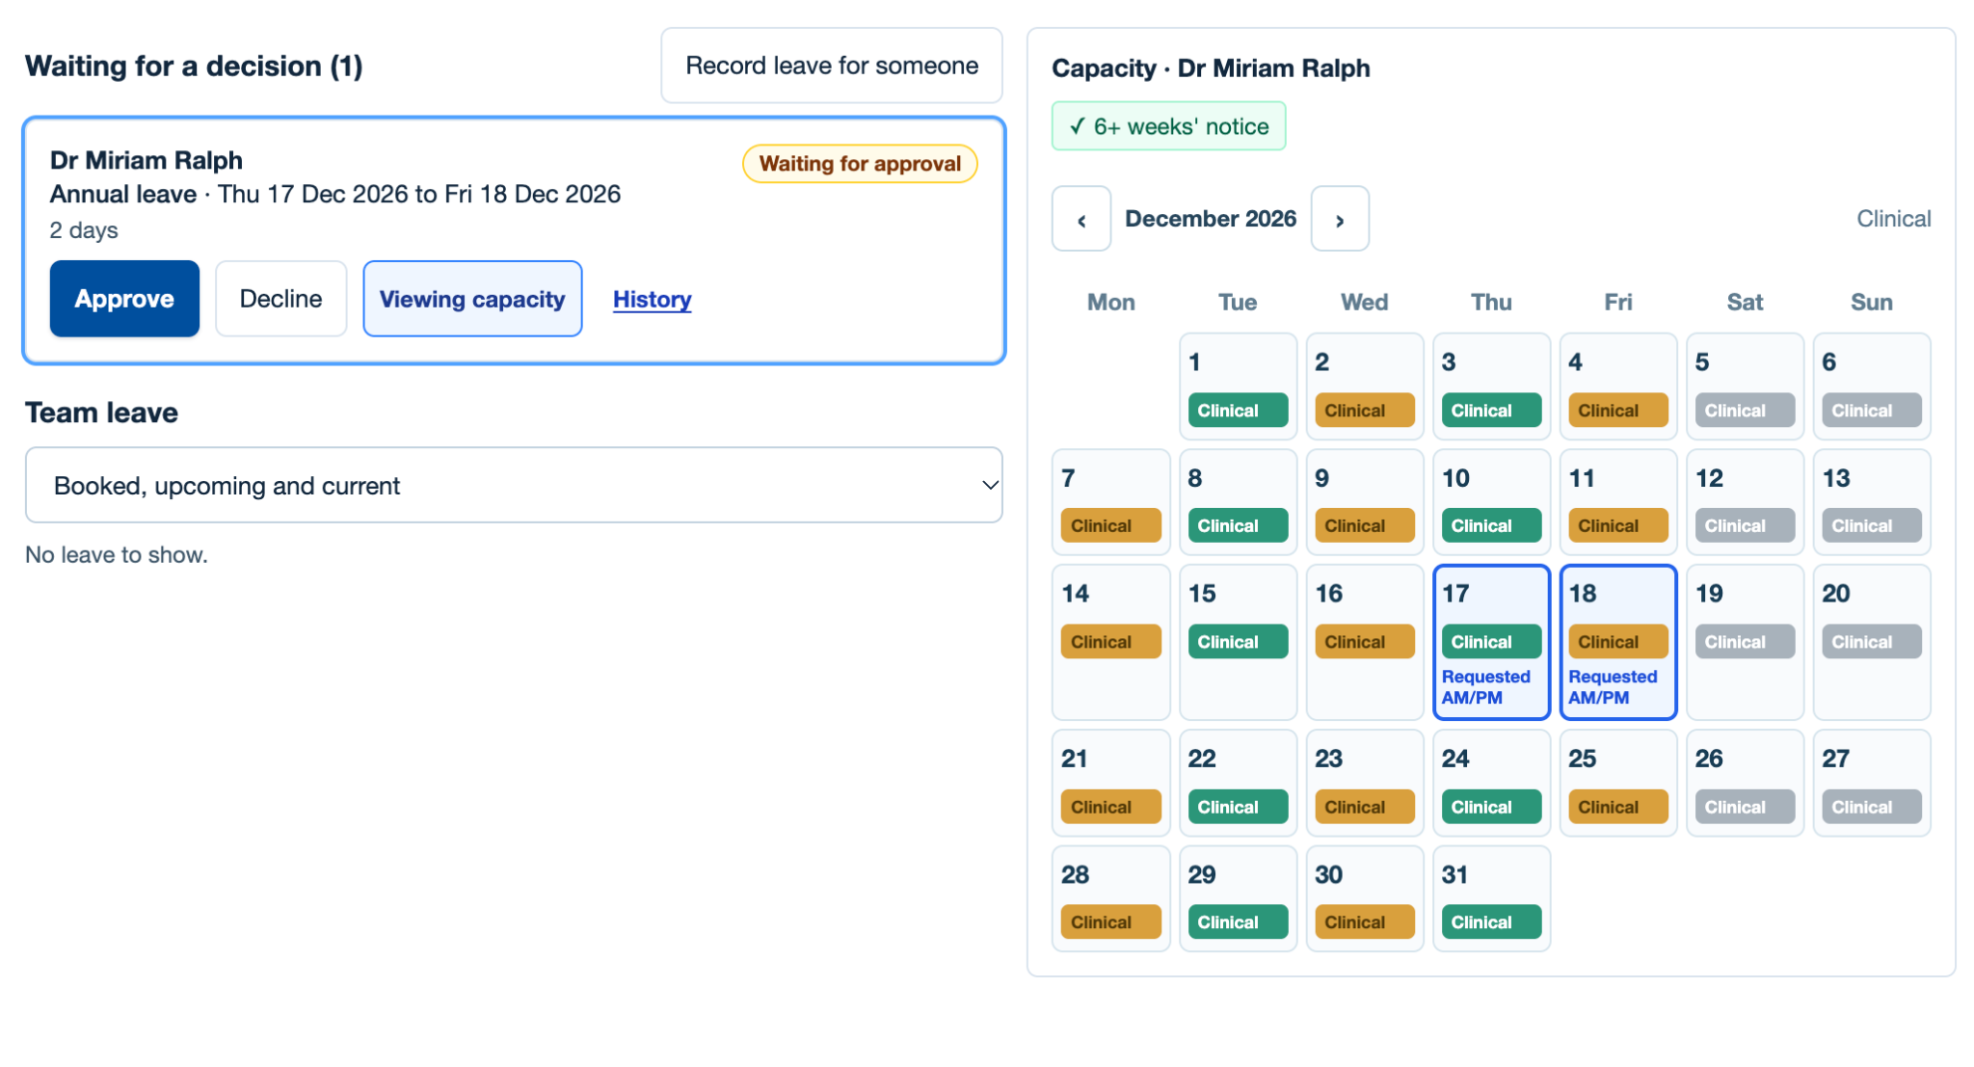1974x1067 pixels.
Task: Go to next month in capacity calendar
Action: pyautogui.click(x=1340, y=219)
